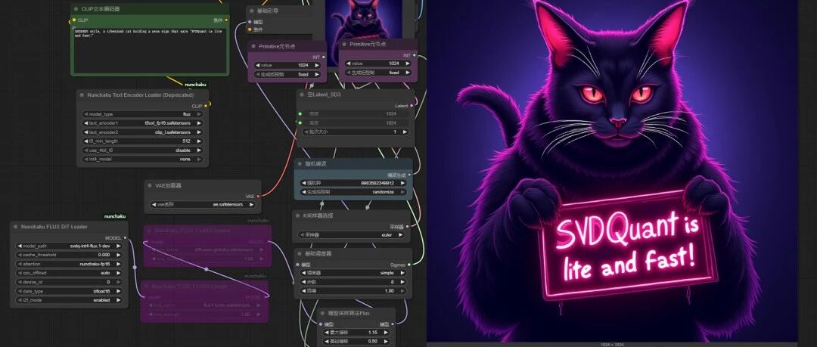Collapse the CLIP文本编码器 node via its title dot

click(x=76, y=9)
